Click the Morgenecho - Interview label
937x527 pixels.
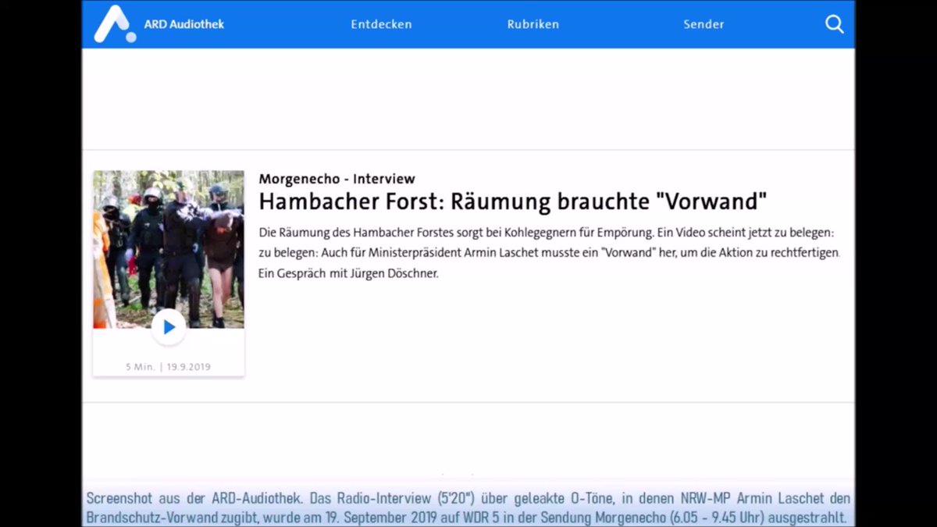tap(337, 179)
